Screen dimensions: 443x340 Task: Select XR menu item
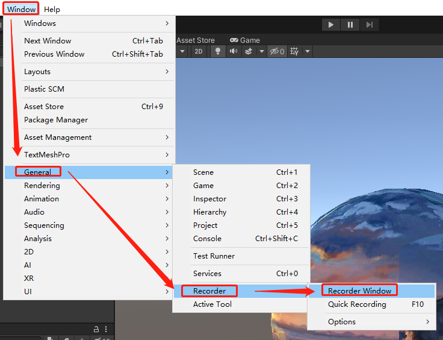pos(89,279)
